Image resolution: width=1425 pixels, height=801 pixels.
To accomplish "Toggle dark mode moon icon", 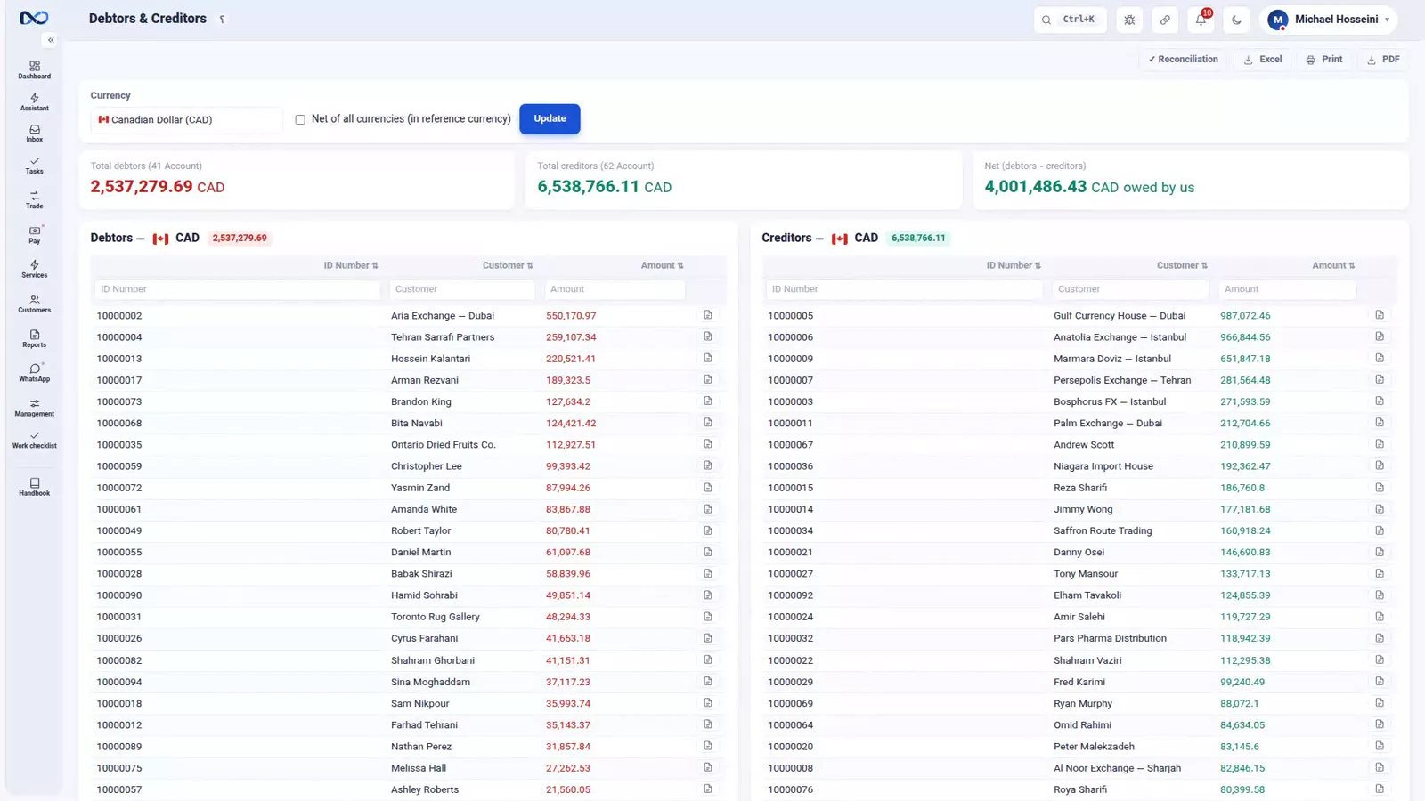I will (1236, 20).
